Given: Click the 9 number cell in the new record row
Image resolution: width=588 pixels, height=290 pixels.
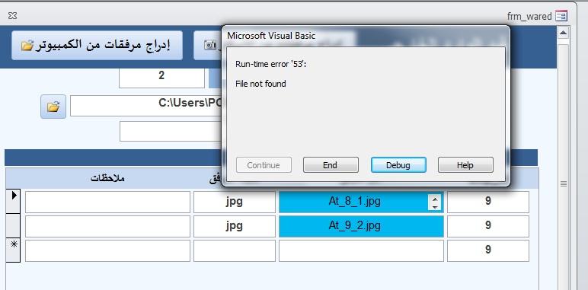Looking at the screenshot, I should [488, 250].
